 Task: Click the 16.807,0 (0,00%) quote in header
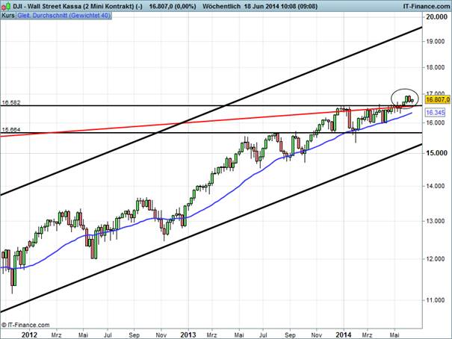[x=173, y=6]
